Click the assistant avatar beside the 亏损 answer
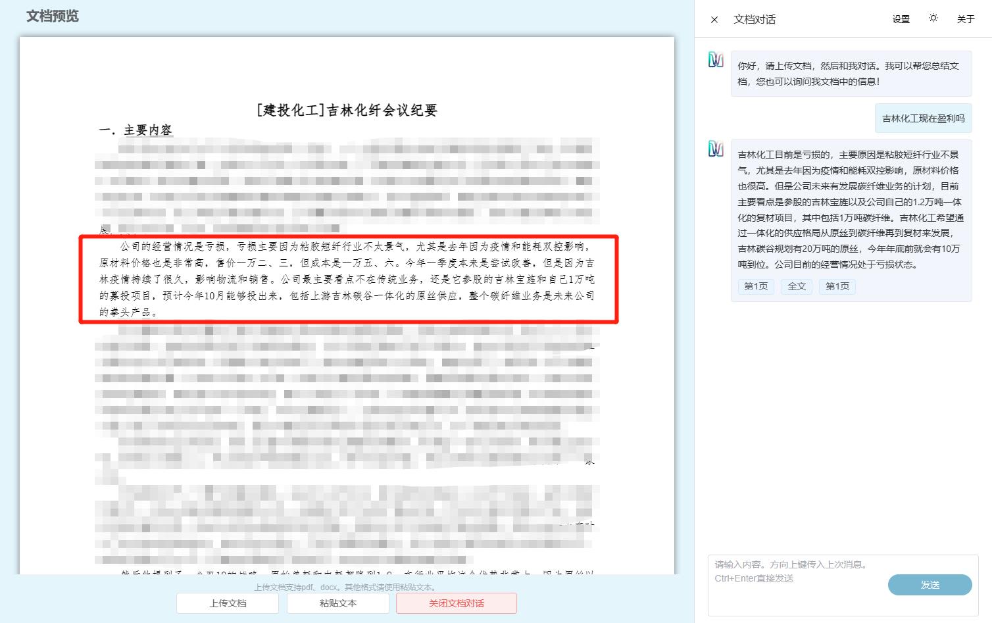This screenshot has height=623, width=992. 716,149
